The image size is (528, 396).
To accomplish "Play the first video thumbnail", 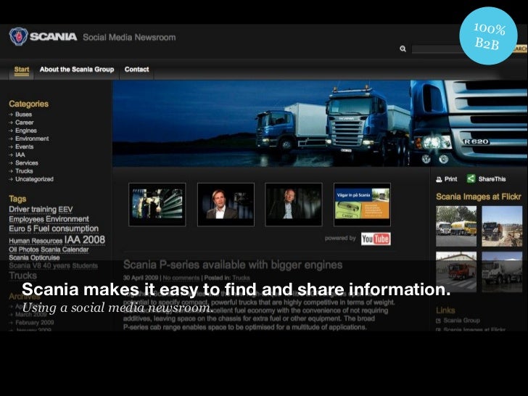I will tap(157, 205).
